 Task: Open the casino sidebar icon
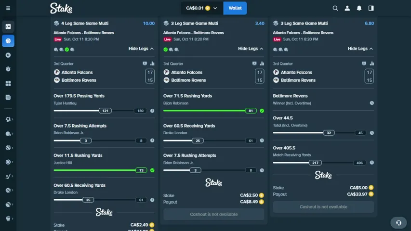8,26
